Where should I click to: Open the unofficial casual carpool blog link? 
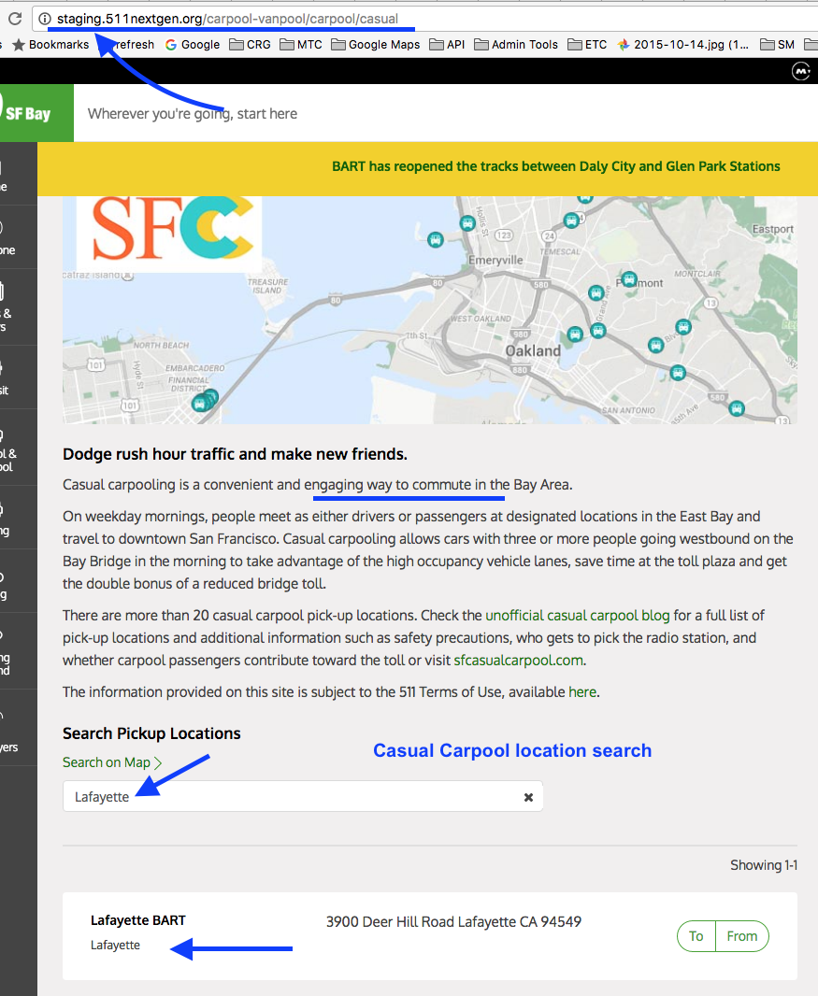(x=577, y=616)
